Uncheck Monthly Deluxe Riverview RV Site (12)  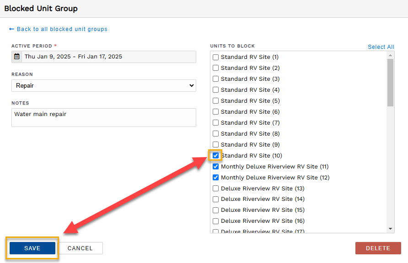[x=216, y=178]
